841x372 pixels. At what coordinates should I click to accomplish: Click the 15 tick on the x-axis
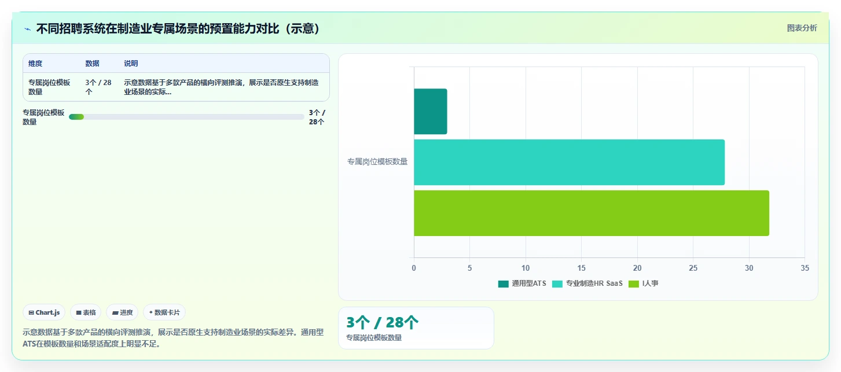point(581,268)
